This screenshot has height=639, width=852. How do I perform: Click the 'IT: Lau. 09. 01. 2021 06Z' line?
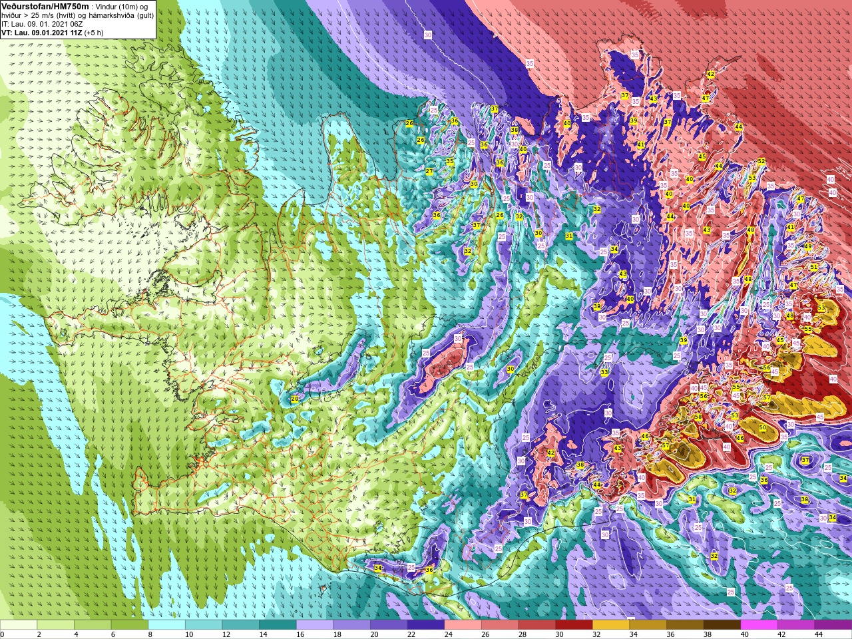point(42,24)
